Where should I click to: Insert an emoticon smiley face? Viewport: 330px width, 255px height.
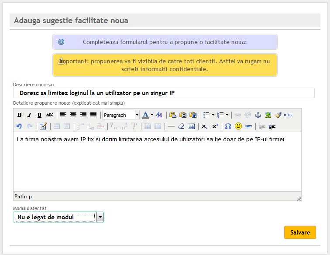pyautogui.click(x=238, y=126)
